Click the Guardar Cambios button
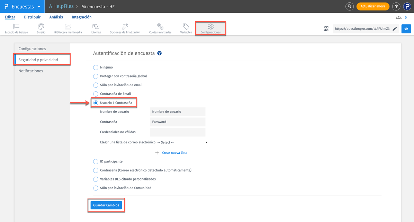The image size is (414, 222). pos(106,205)
